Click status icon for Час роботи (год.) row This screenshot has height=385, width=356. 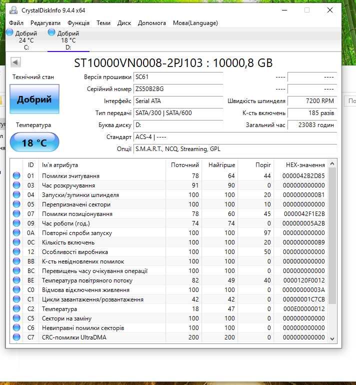point(16,223)
